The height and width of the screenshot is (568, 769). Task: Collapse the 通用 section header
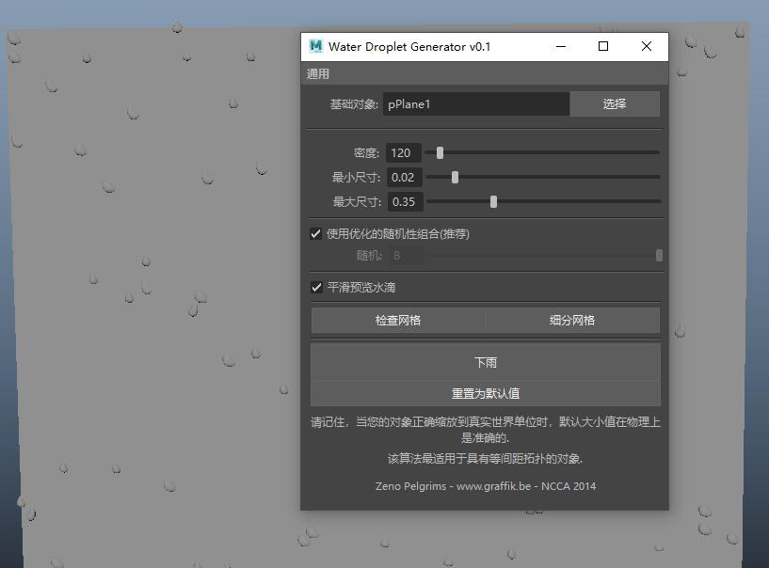coord(318,74)
